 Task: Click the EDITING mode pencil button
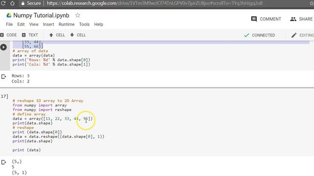[302, 35]
